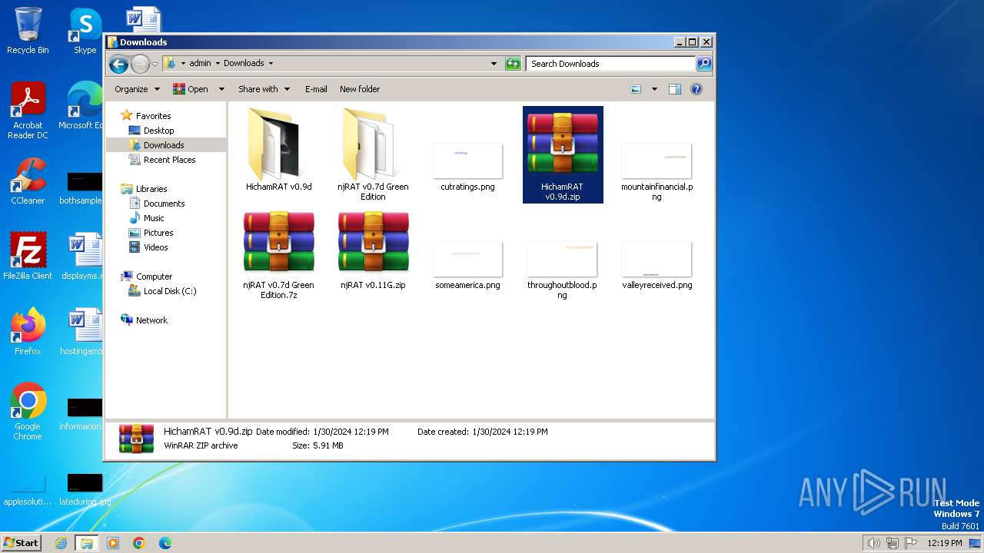Launch Google Chrome from desktop

tap(28, 411)
